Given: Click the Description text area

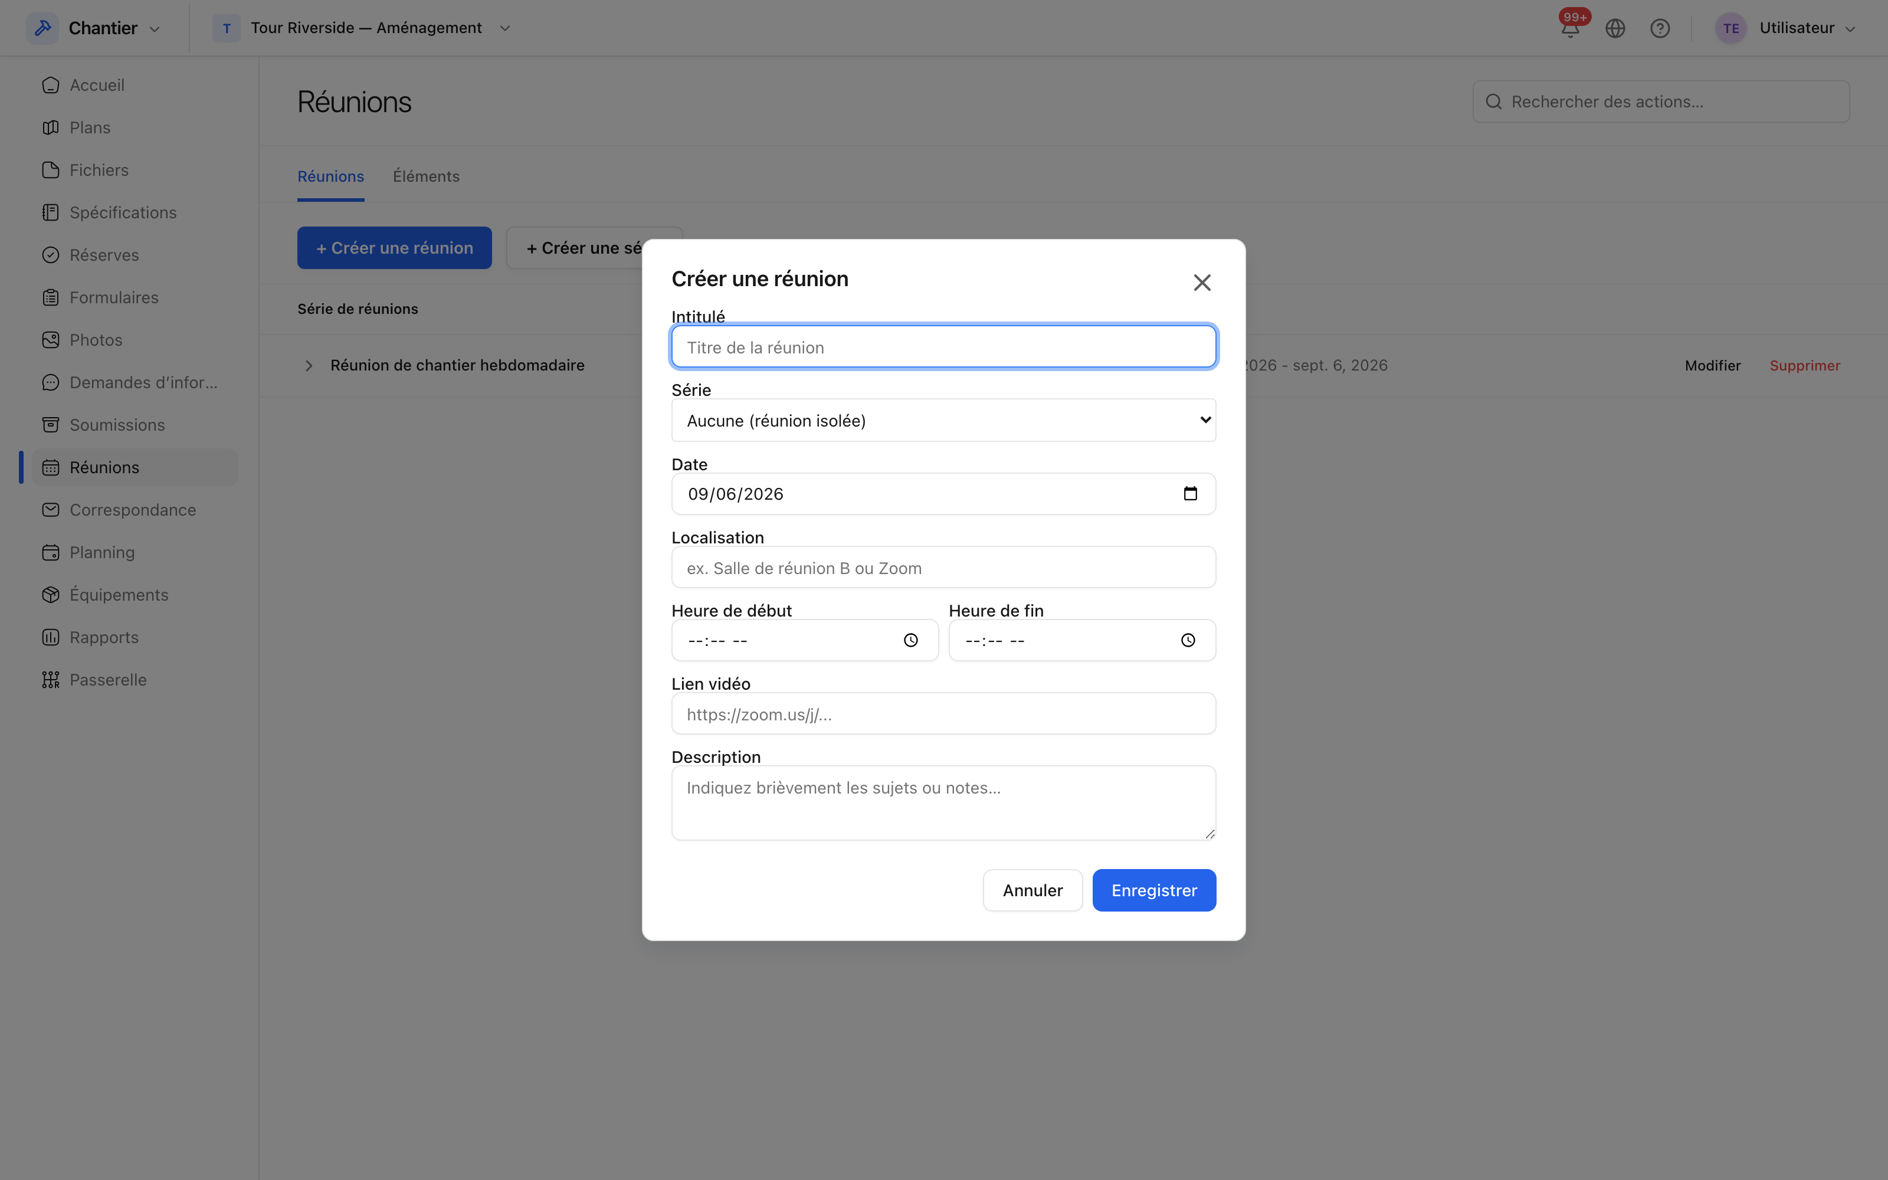Looking at the screenshot, I should (943, 803).
